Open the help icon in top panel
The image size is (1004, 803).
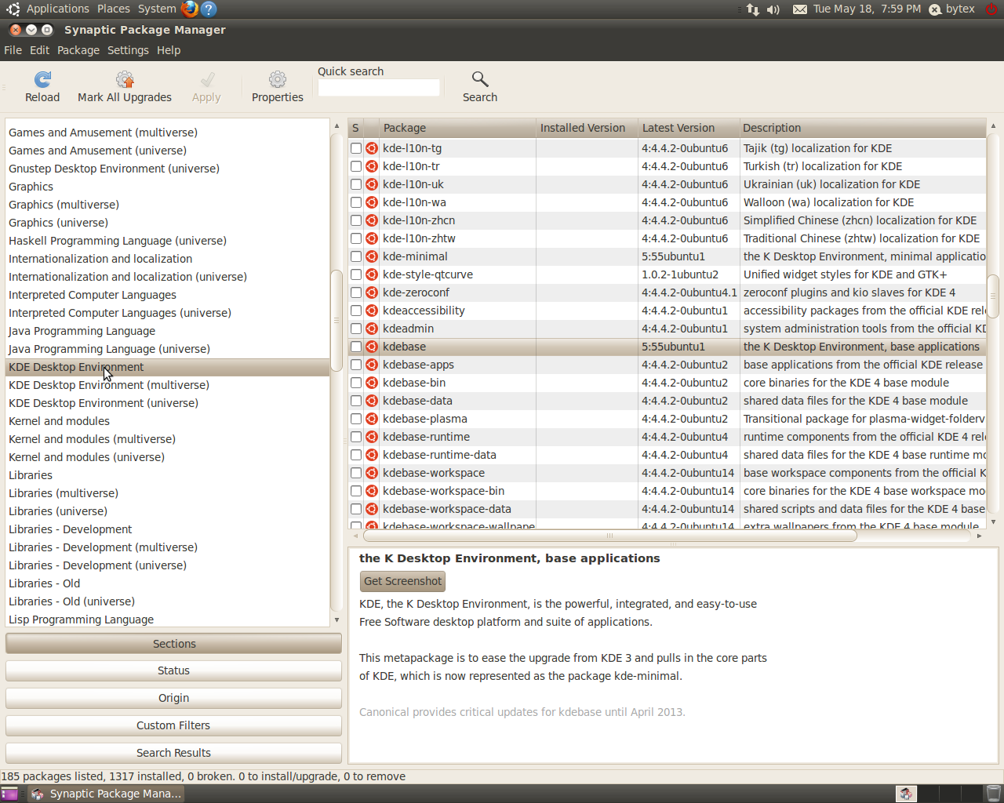coord(208,9)
